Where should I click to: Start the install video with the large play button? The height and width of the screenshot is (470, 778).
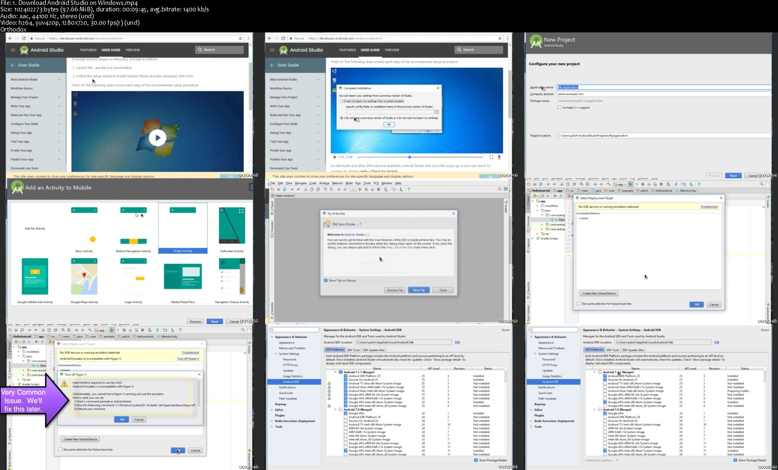(x=158, y=138)
